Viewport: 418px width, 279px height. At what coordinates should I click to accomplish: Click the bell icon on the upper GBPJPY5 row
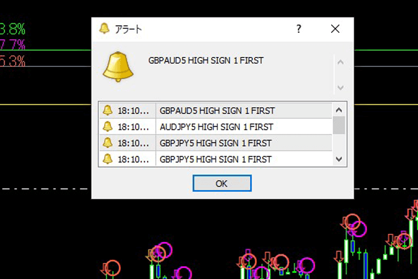coord(108,143)
